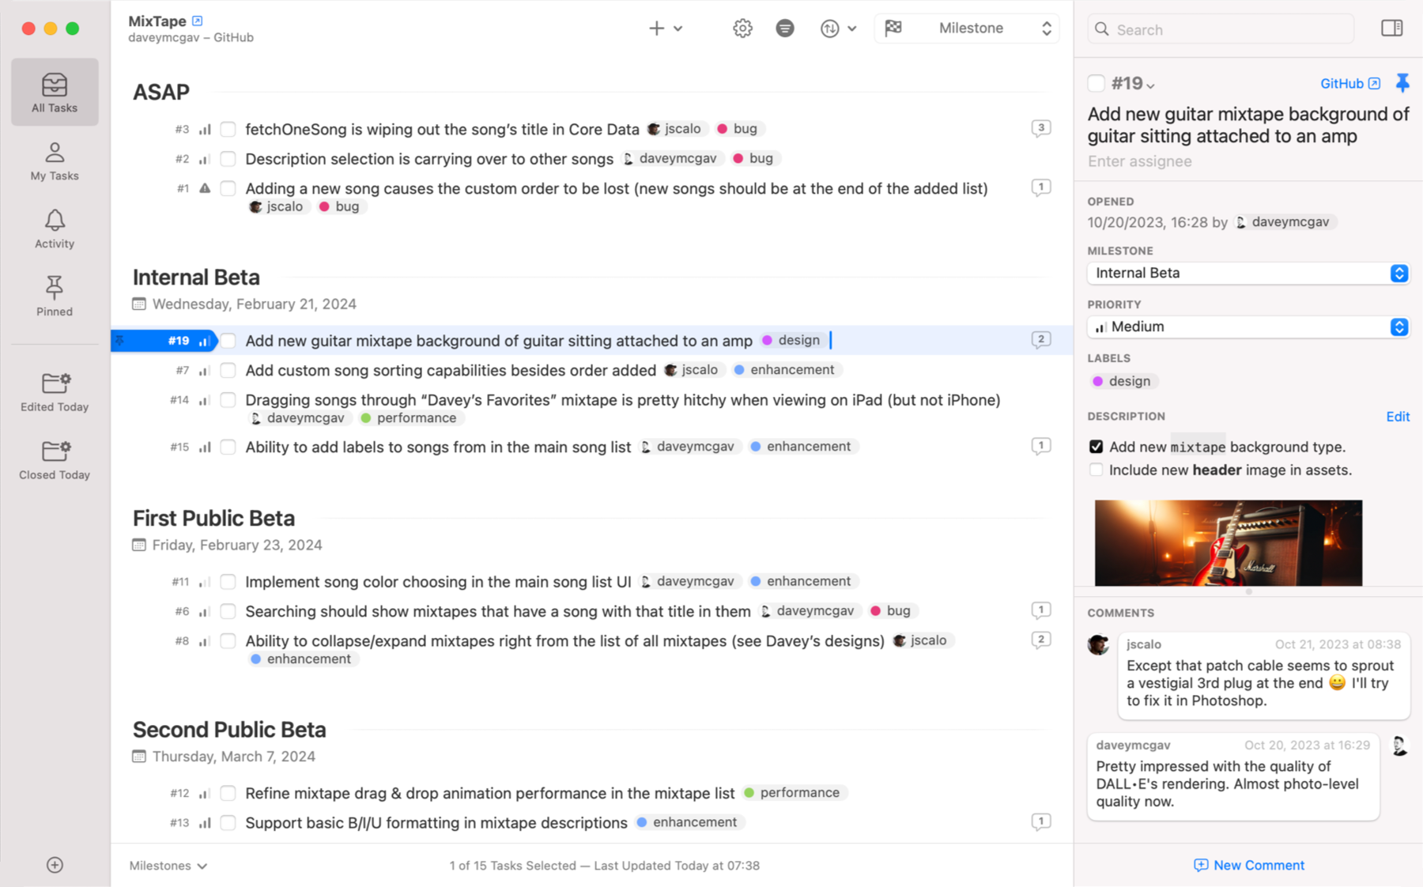The image size is (1423, 887).
Task: Click the New Comment button
Action: pos(1248,864)
